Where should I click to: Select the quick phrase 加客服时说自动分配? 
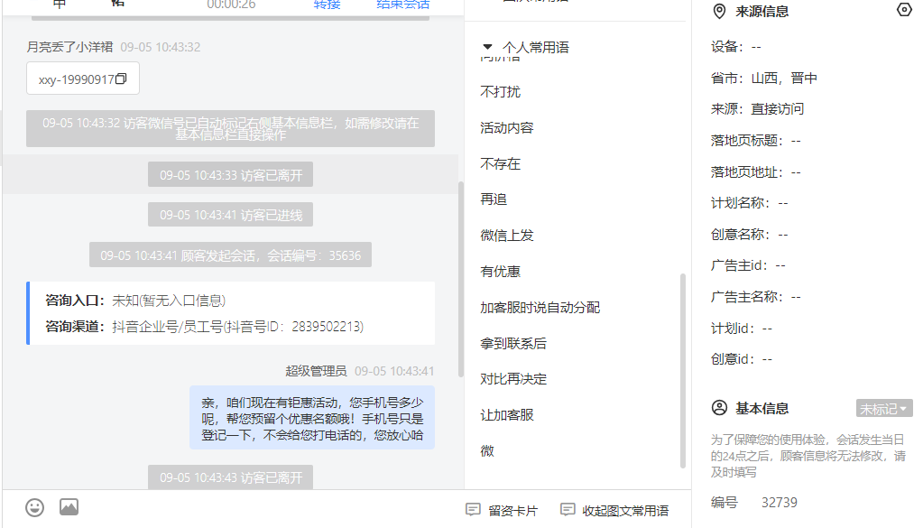pos(540,307)
